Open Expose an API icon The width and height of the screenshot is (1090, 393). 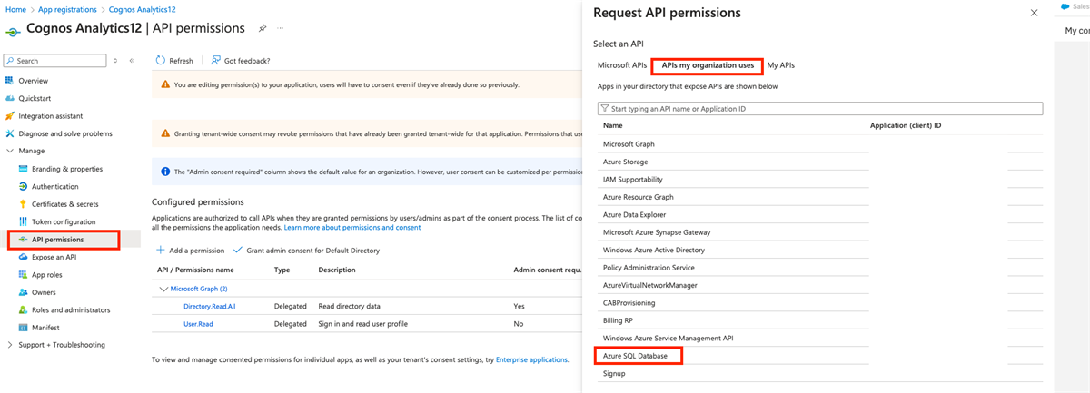24,257
